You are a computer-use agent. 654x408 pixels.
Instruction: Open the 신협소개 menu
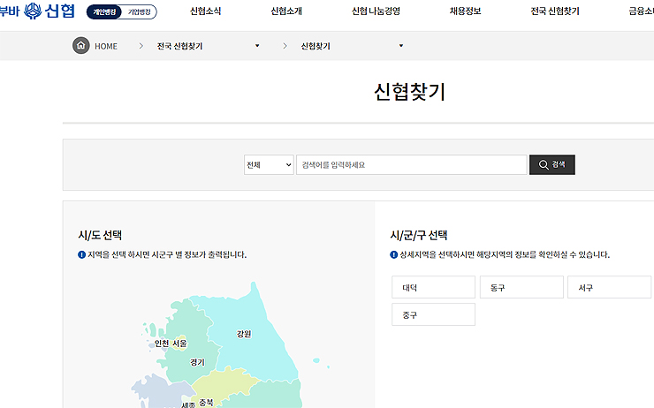286,11
